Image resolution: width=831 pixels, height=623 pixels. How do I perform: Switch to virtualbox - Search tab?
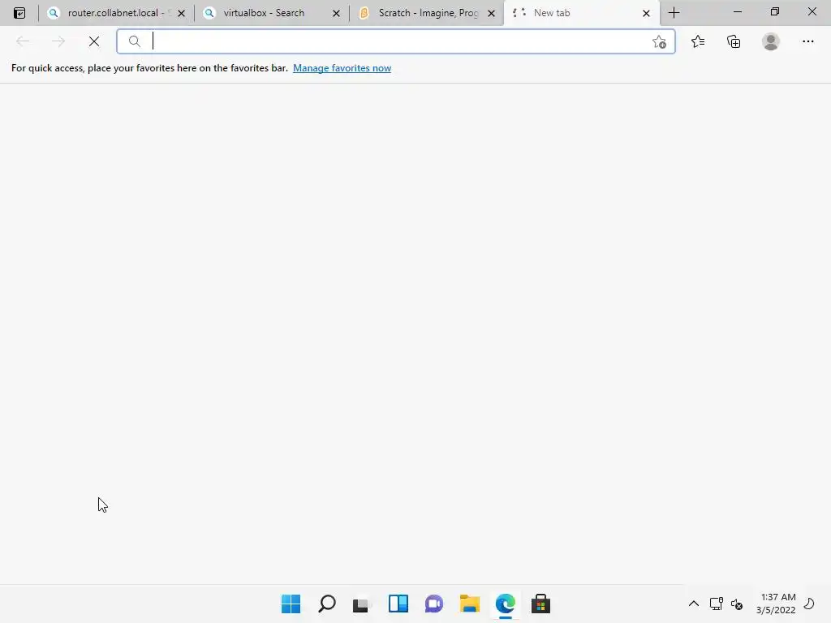click(271, 13)
